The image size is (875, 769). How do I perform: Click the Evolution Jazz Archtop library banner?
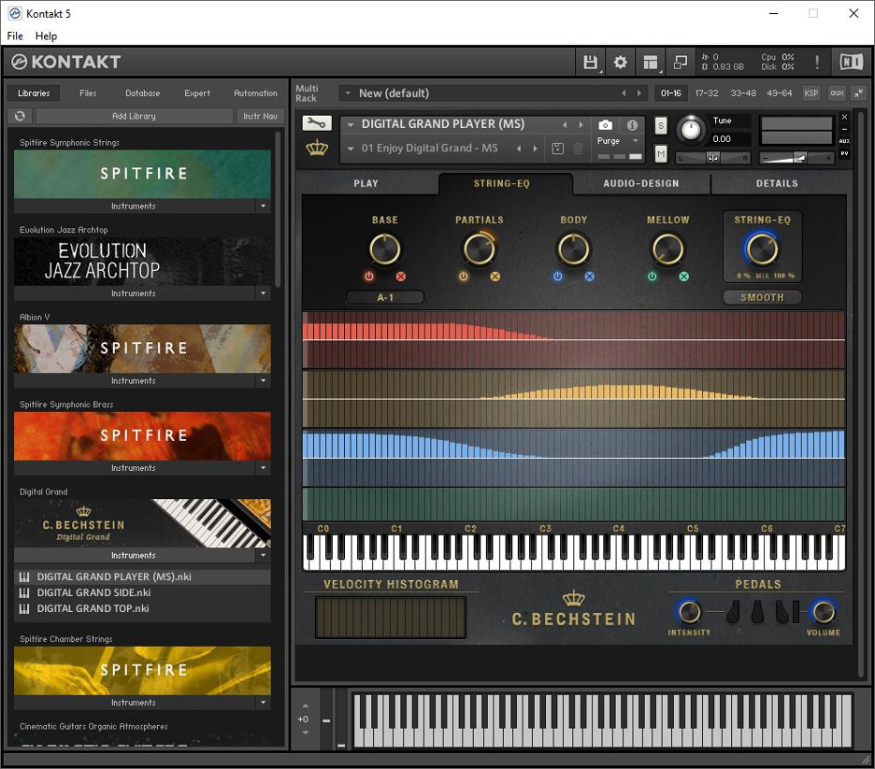click(142, 261)
